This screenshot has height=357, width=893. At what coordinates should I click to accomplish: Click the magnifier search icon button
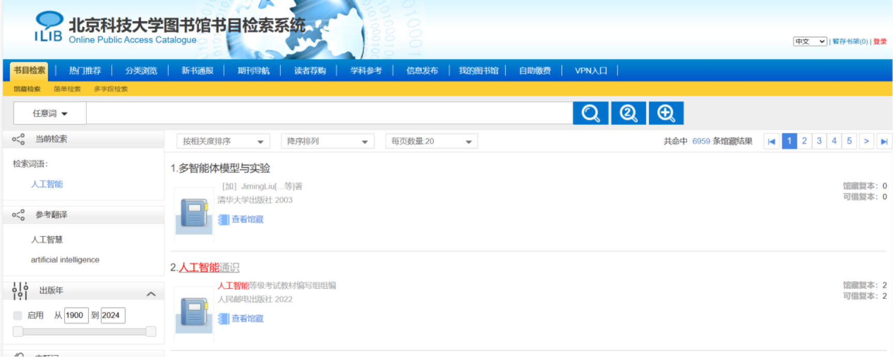(591, 113)
